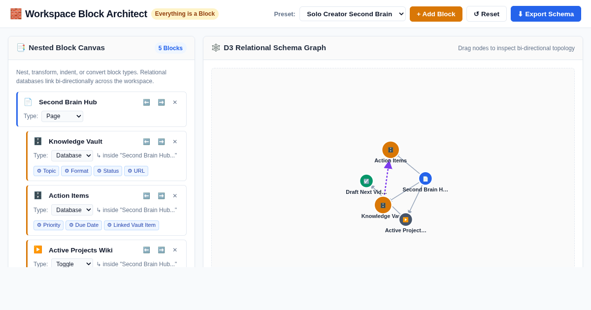Screen dimensions: 591x310
Task: Click the Due Date property tag
Action: pyautogui.click(x=84, y=225)
